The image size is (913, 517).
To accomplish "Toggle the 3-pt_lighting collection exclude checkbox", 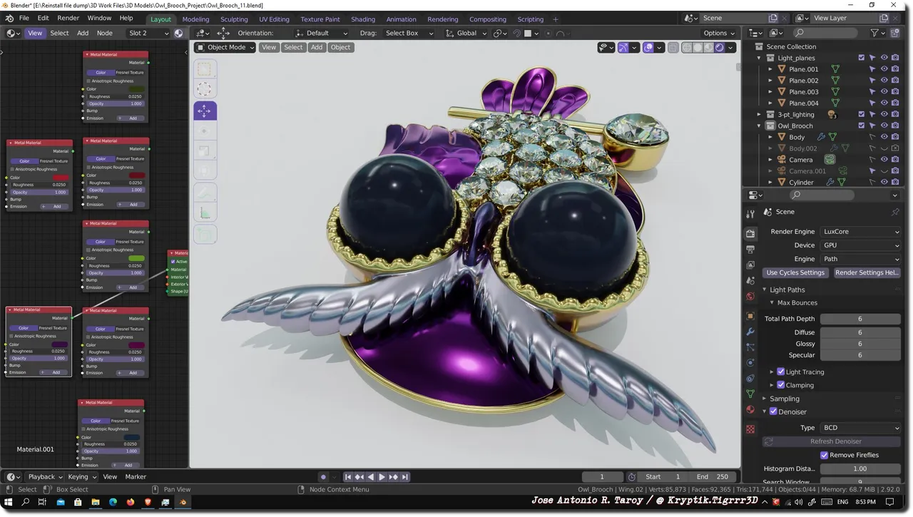I will pos(862,114).
